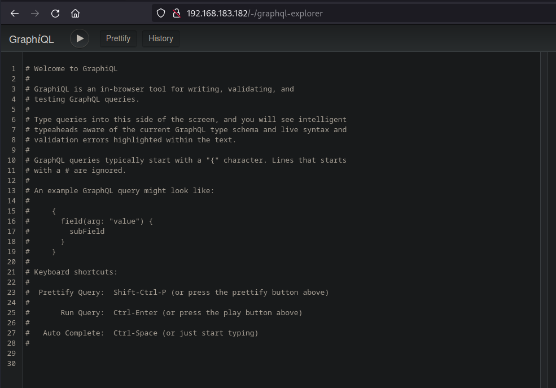Click line number 15 in the gutter
The height and width of the screenshot is (388, 556).
(12, 211)
